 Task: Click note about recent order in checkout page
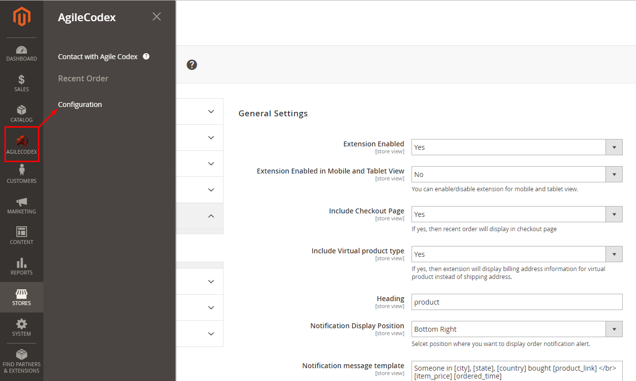484,229
